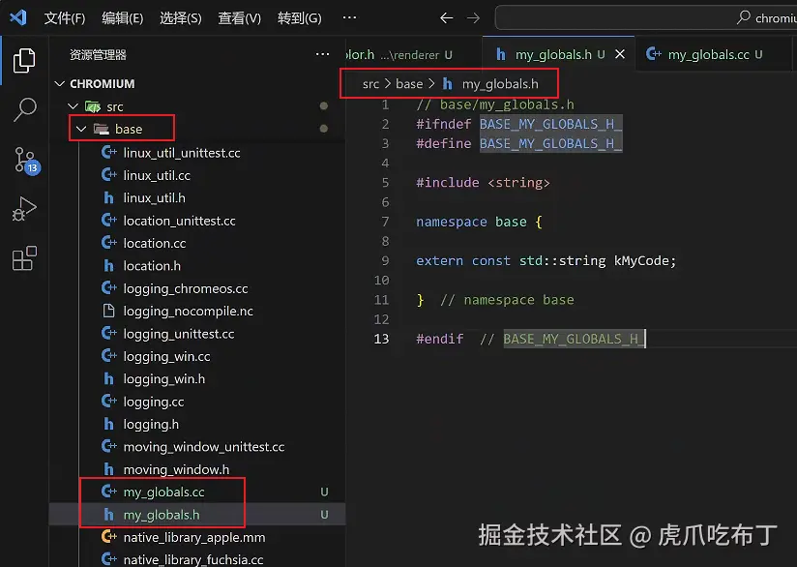
Task: Click the C++ icon beside logging.cc
Action: pyautogui.click(x=108, y=402)
